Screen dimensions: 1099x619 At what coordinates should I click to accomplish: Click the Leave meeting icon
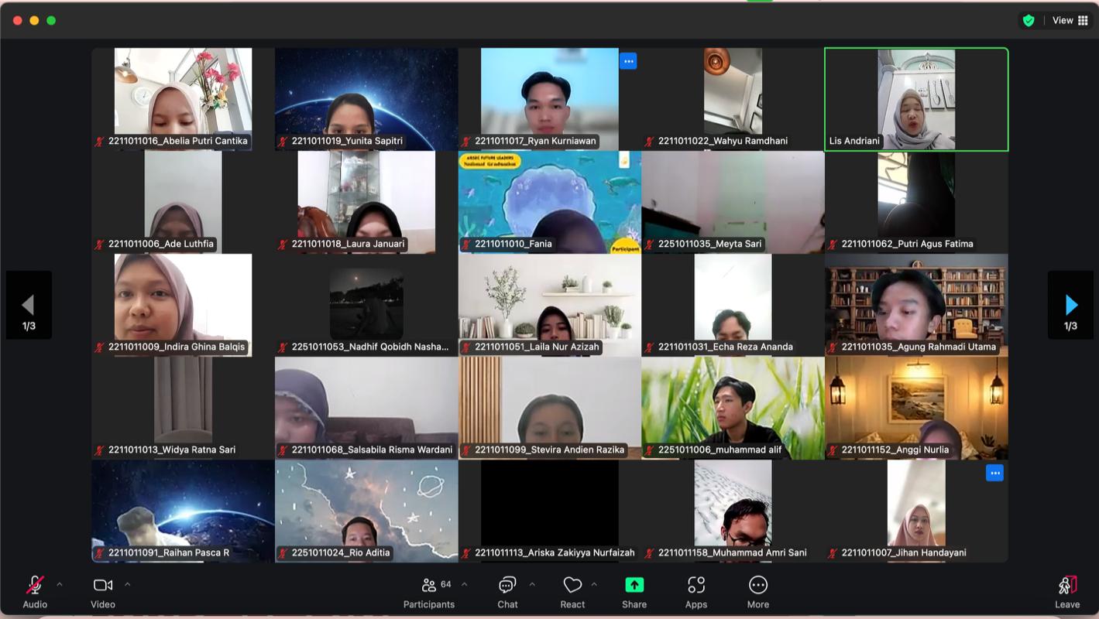coord(1067,586)
